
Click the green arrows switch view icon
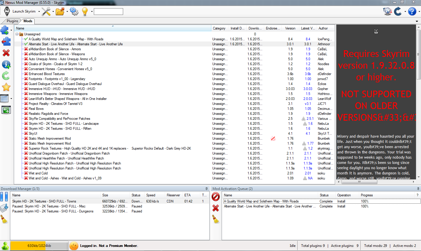pos(6,110)
